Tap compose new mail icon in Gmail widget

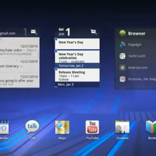click(34, 32)
